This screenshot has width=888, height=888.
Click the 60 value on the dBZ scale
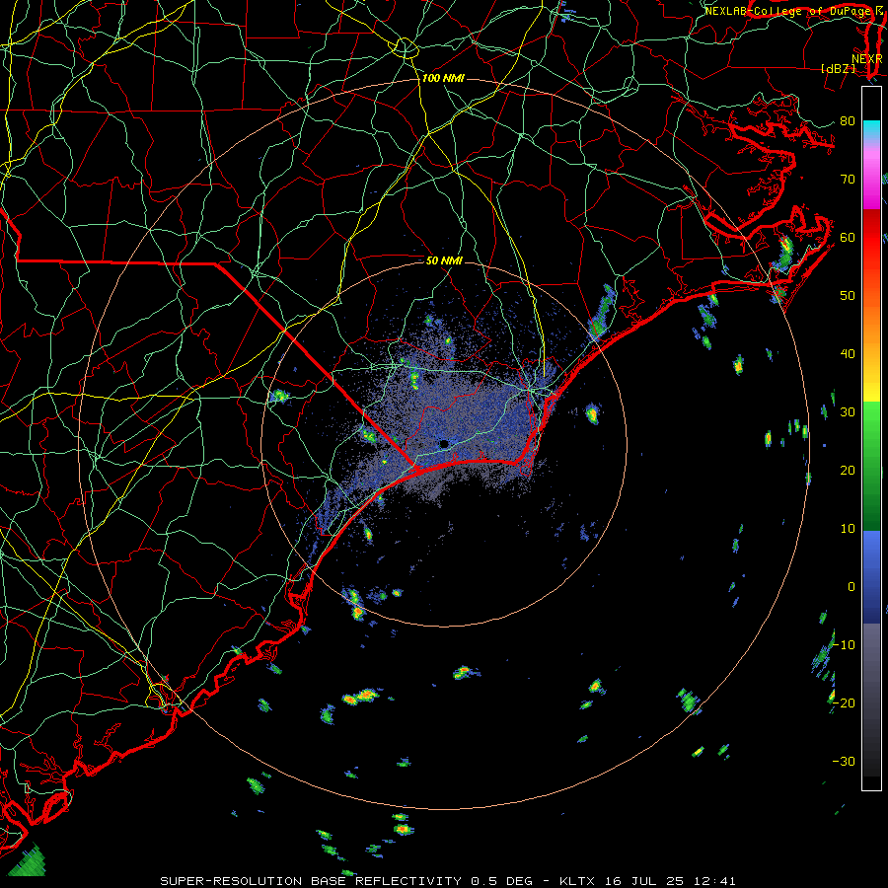click(848, 237)
